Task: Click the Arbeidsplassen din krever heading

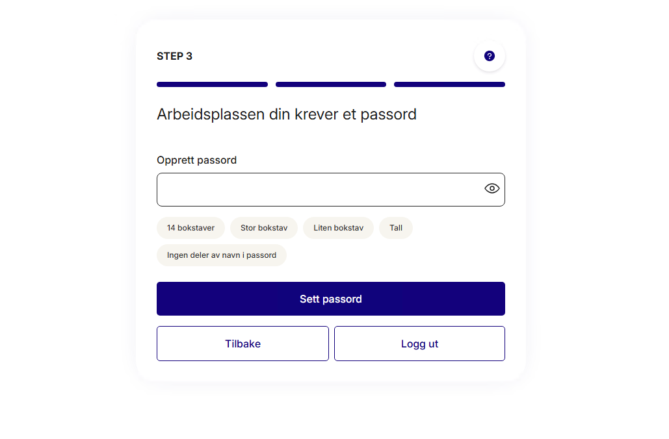Action: point(286,115)
